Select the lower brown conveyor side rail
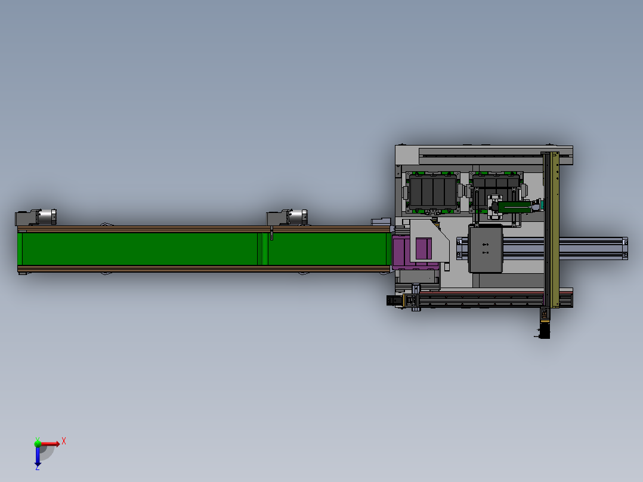This screenshot has height=482, width=643. (x=204, y=268)
